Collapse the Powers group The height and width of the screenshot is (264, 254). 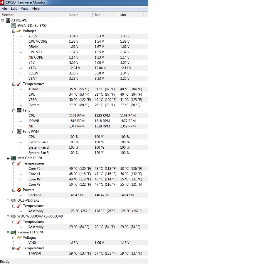pos(14,190)
